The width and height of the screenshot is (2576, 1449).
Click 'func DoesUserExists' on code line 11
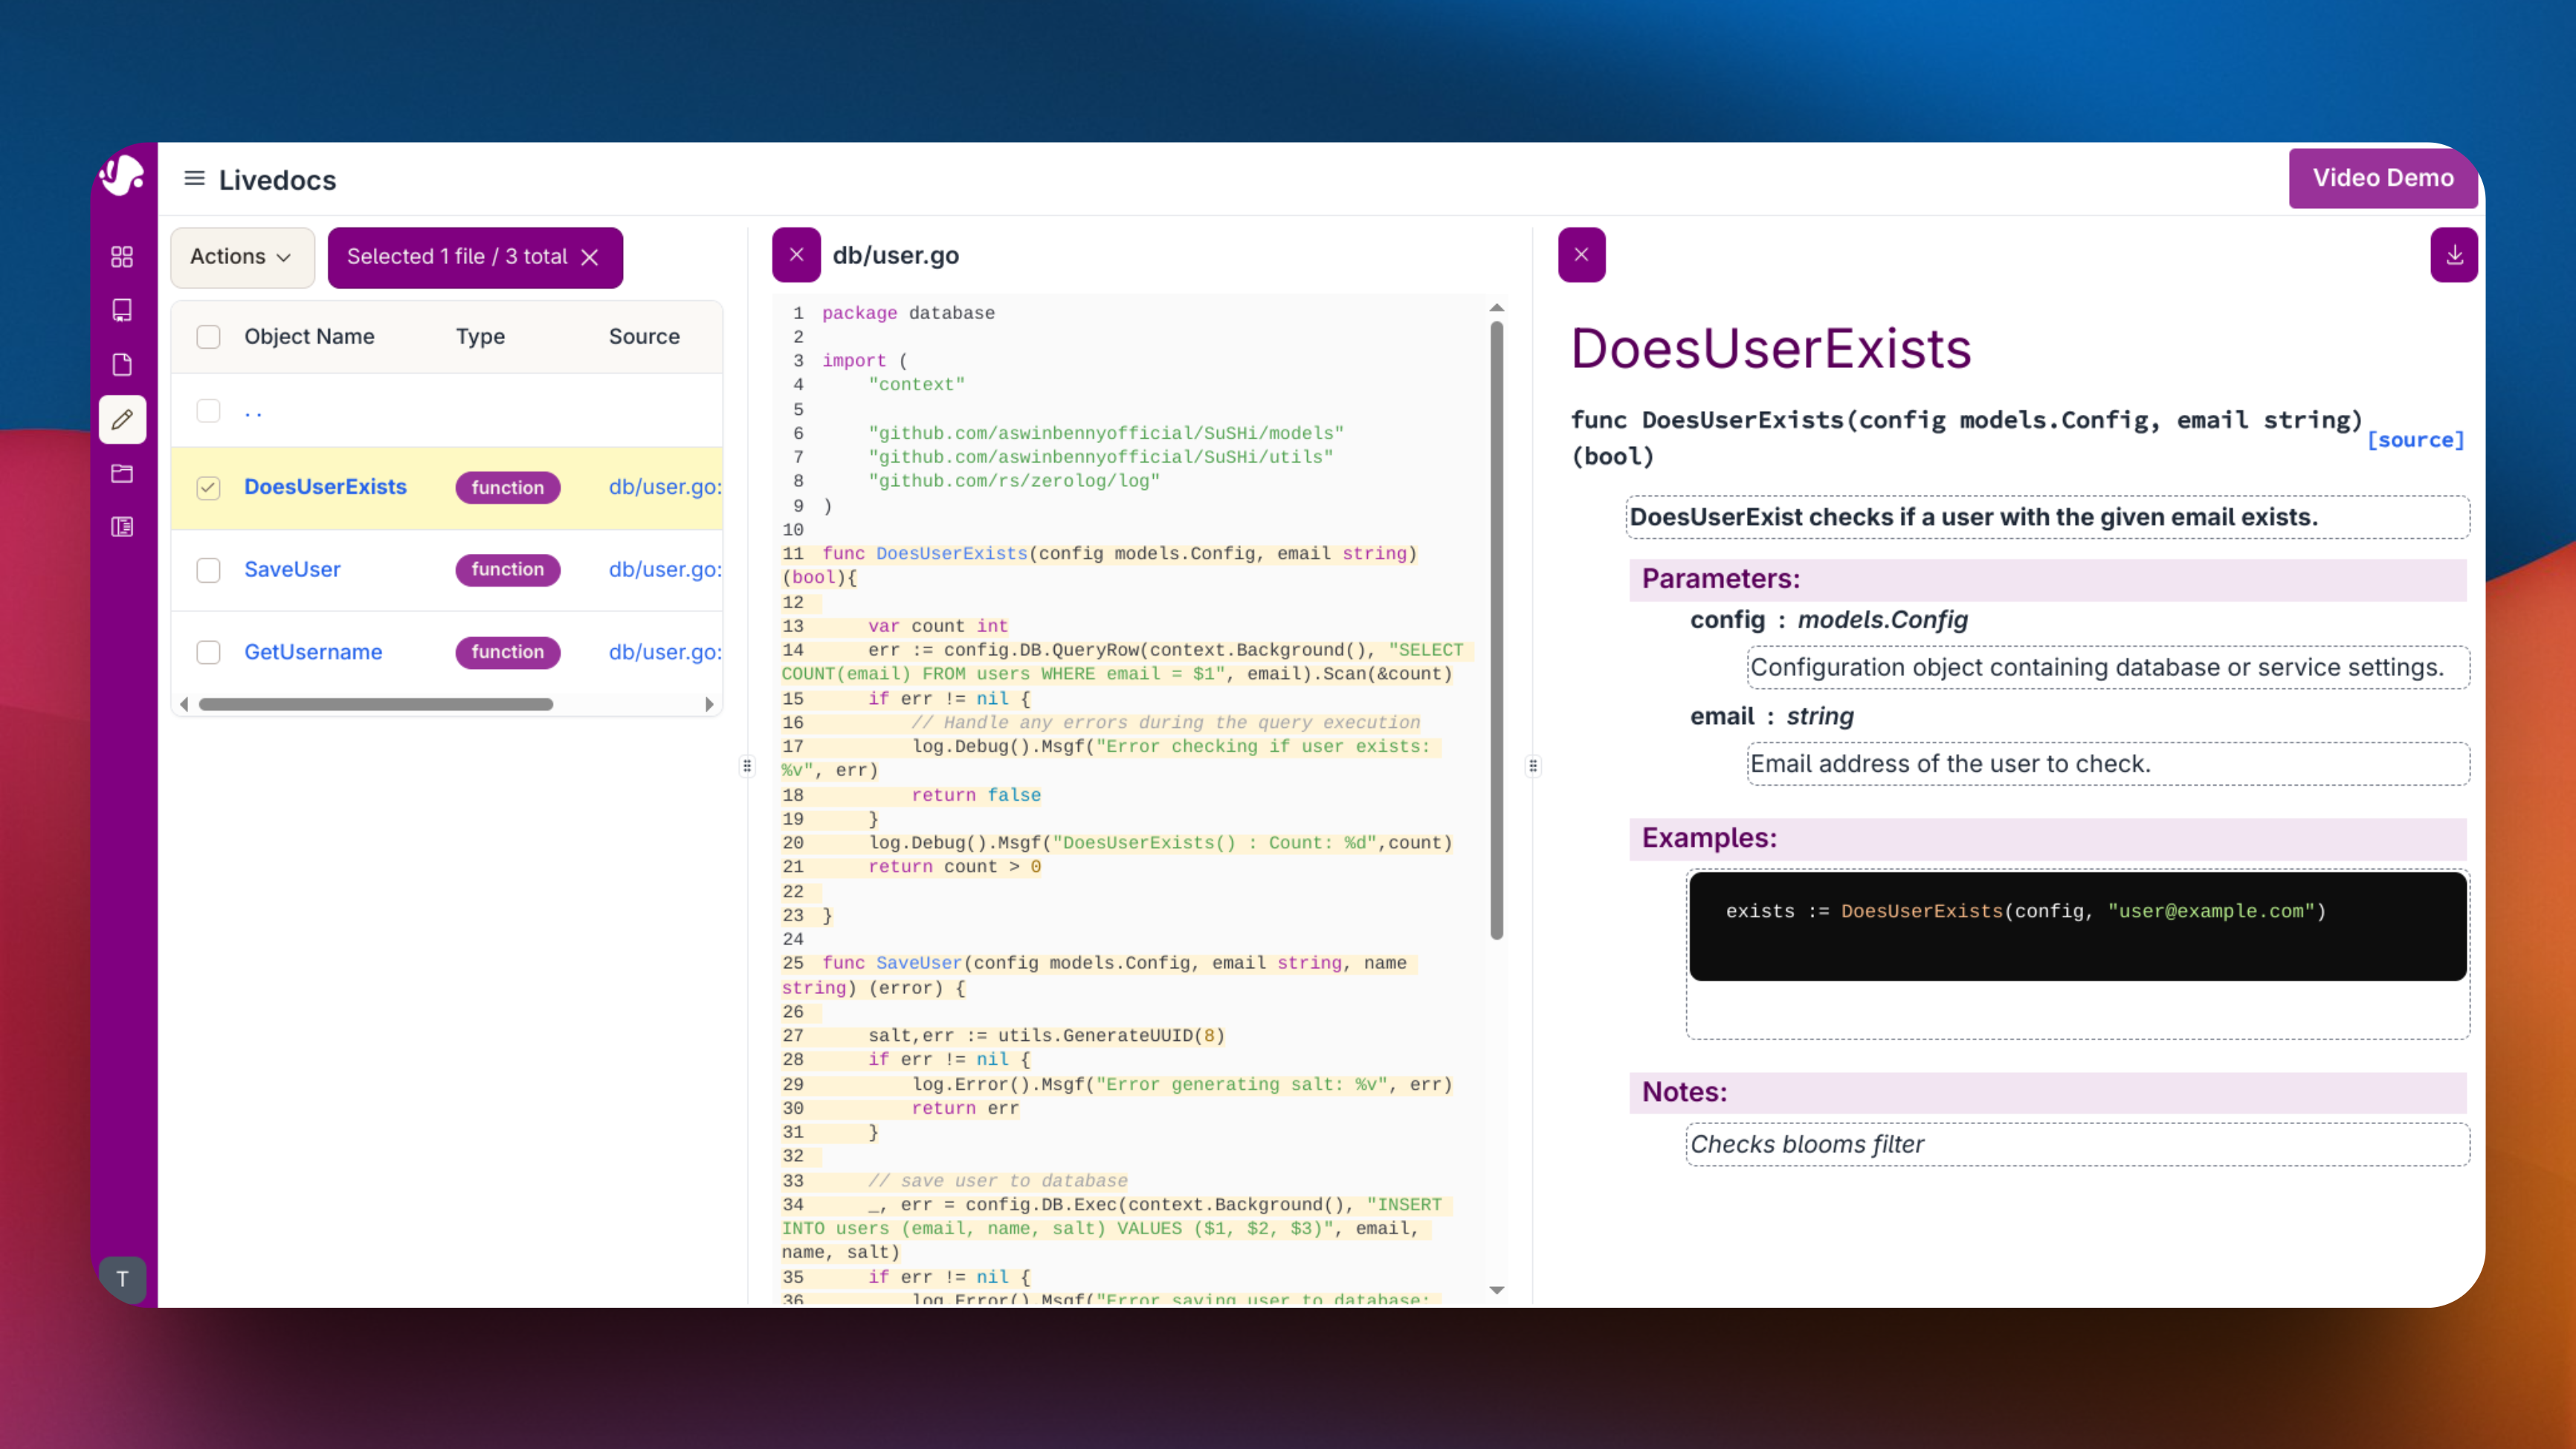924,554
